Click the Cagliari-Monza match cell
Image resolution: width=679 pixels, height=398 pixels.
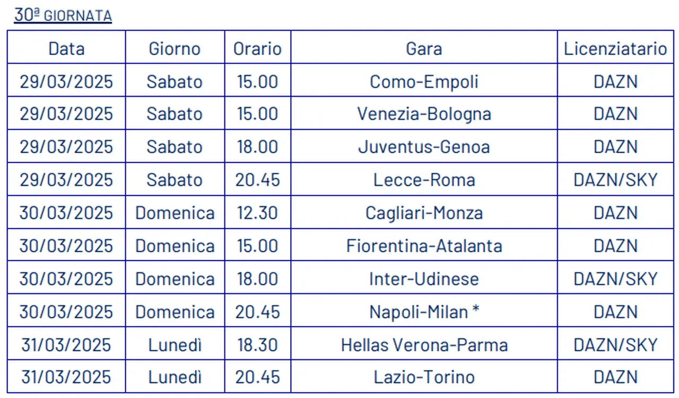coord(424,213)
